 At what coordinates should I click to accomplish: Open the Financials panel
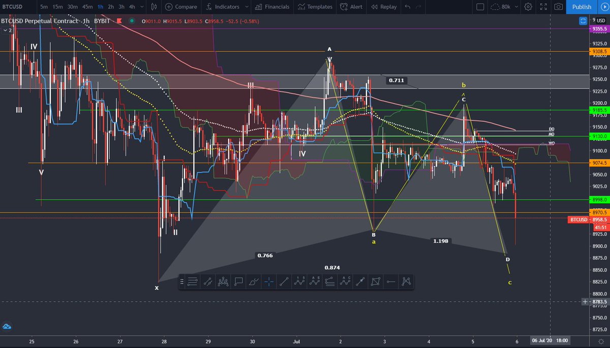pyautogui.click(x=272, y=7)
